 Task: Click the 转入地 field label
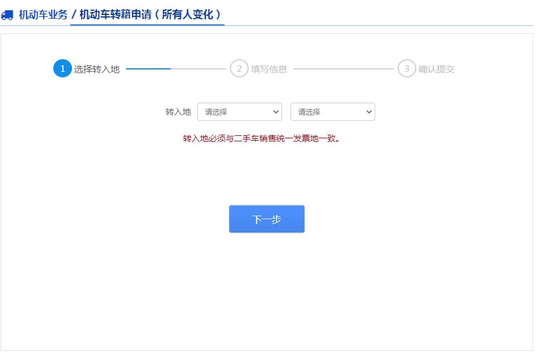[178, 112]
